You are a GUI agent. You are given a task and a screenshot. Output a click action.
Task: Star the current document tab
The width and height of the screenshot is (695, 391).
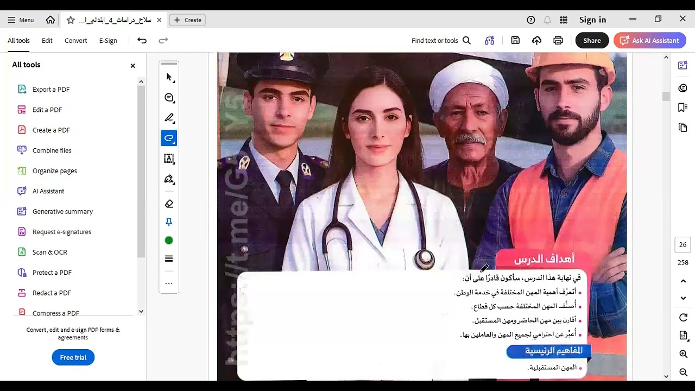point(71,20)
